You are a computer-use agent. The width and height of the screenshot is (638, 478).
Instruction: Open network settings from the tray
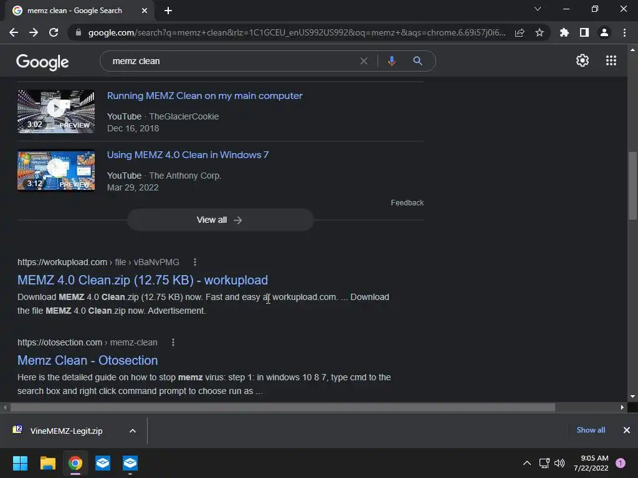[x=544, y=463]
